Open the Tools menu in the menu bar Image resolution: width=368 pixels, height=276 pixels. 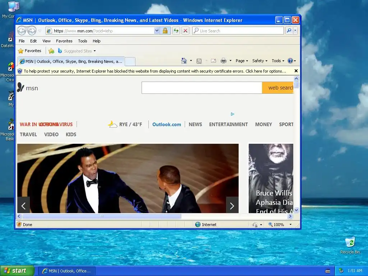pos(83,41)
